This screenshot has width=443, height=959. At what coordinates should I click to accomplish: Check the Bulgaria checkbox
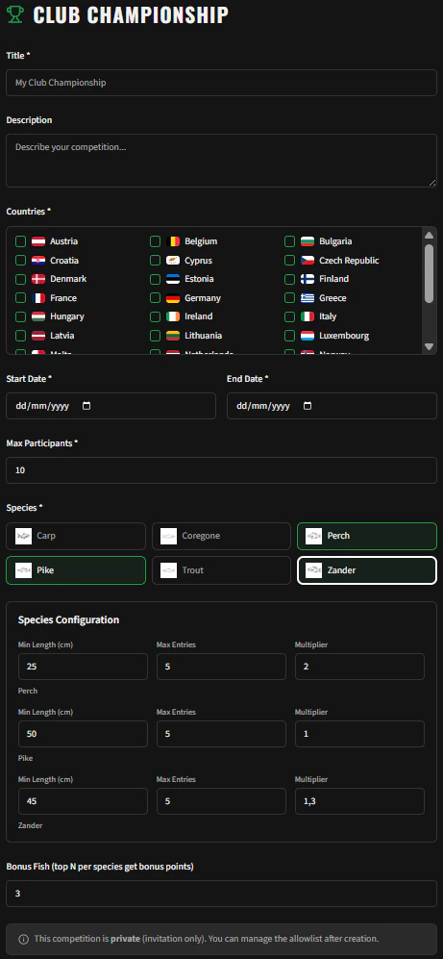[289, 241]
